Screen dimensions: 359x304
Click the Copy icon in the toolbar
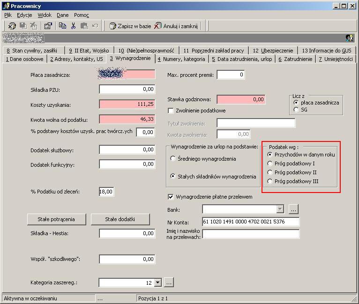(x=62, y=26)
